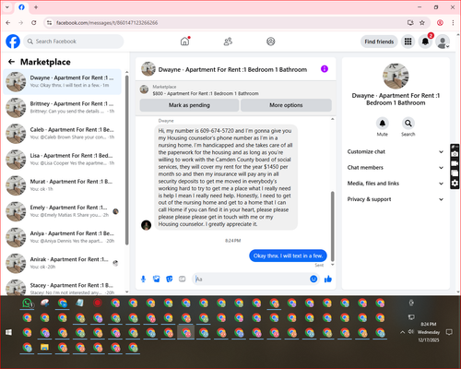This screenshot has width=461, height=369.
Task: Open the Marketplace listing link for $800 apartment
Action: click(206, 93)
